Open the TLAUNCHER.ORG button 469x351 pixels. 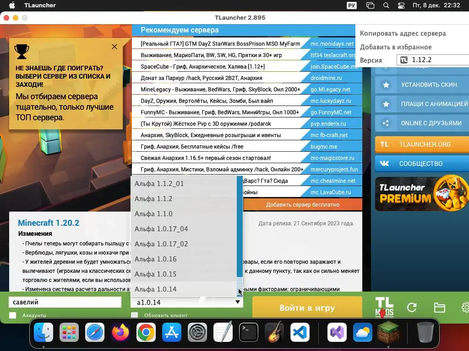[422, 144]
